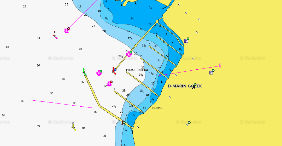Select the northwest pink sailboat with red badge
Screen dimensions: 282x146
67,30
